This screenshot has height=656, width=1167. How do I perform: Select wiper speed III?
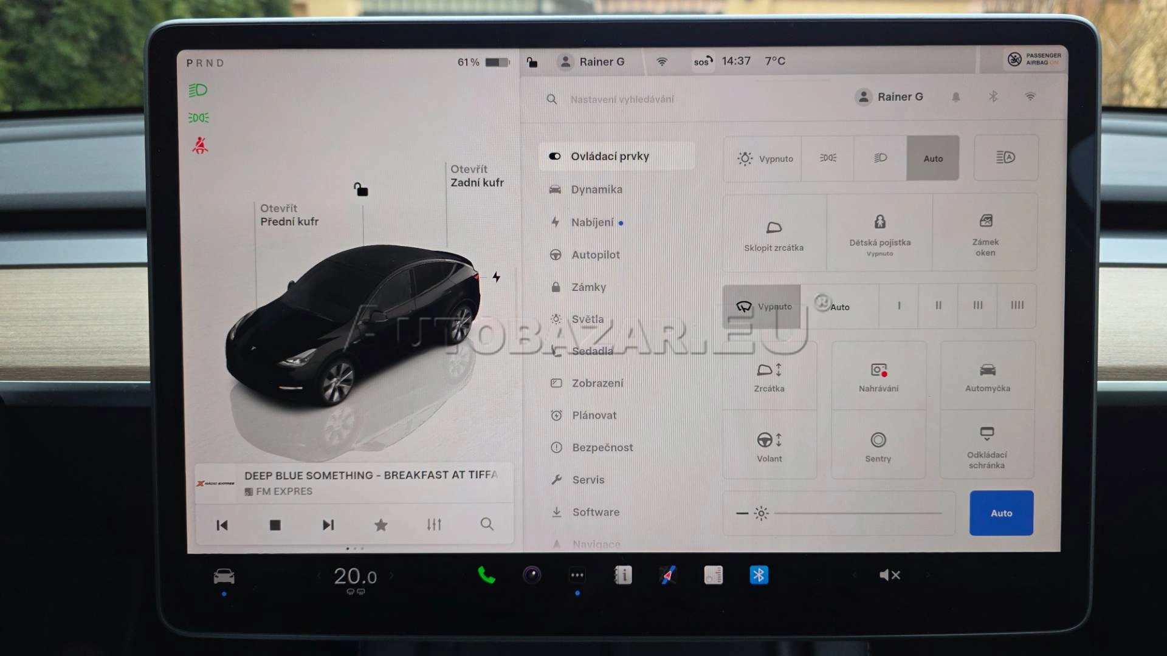977,306
